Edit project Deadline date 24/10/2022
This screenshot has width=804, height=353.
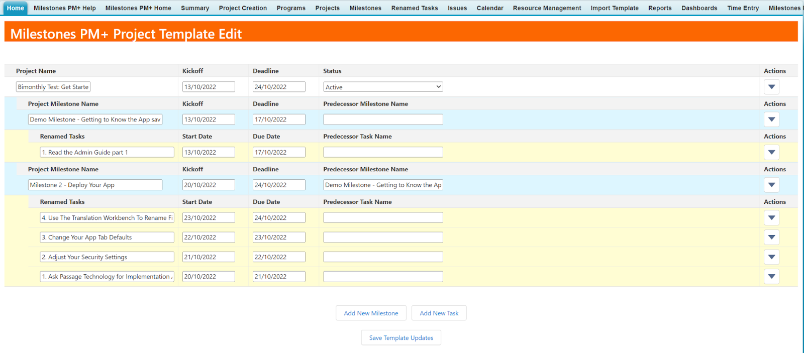[279, 87]
